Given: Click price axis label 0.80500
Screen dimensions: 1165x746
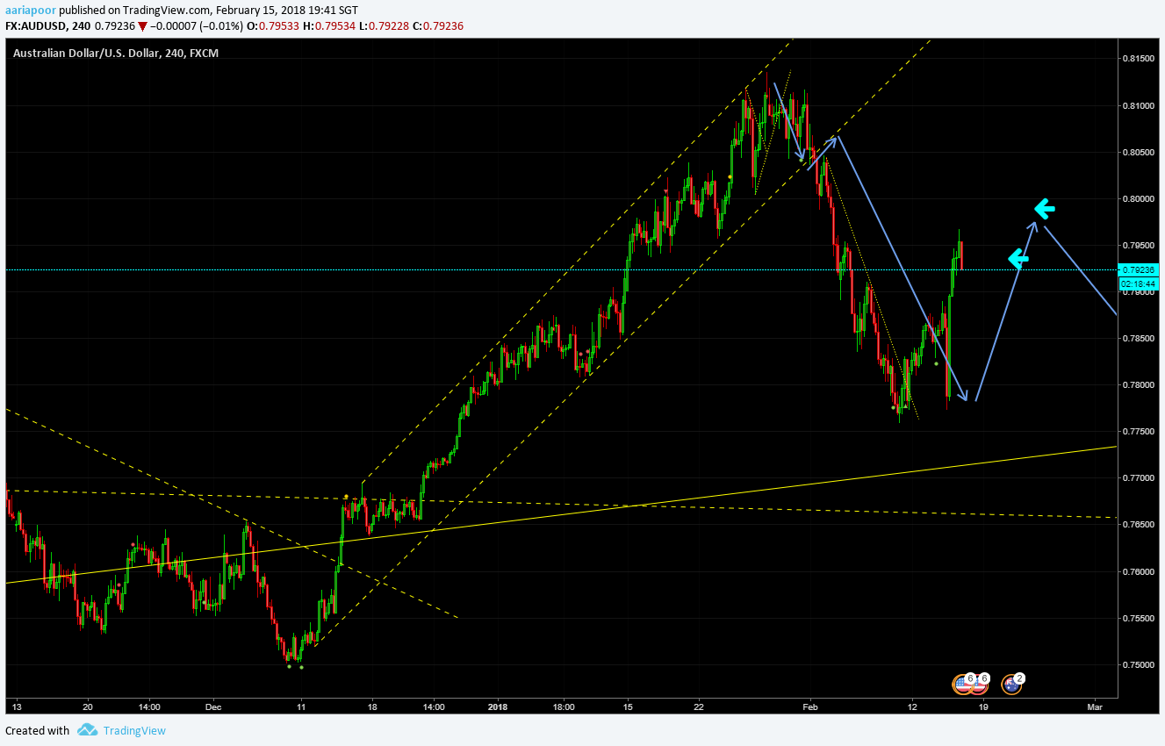Looking at the screenshot, I should (x=1139, y=153).
